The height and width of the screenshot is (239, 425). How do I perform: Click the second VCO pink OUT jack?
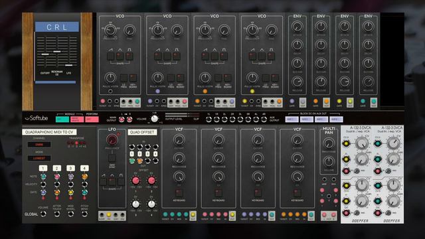click(185, 102)
